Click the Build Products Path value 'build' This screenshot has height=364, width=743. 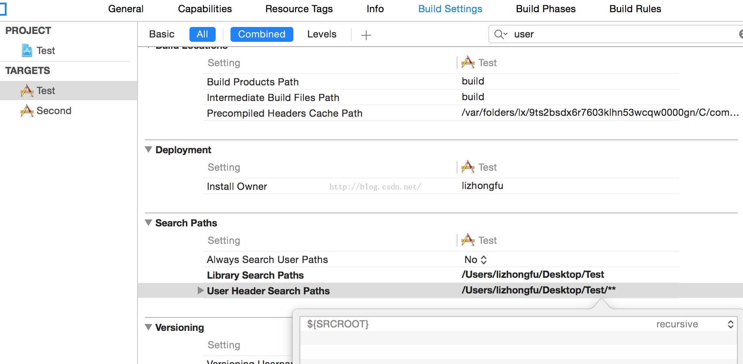473,81
